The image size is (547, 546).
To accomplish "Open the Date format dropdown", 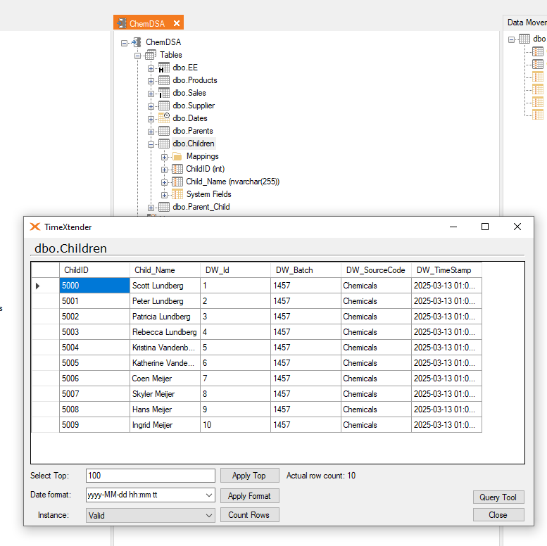I will (x=209, y=495).
